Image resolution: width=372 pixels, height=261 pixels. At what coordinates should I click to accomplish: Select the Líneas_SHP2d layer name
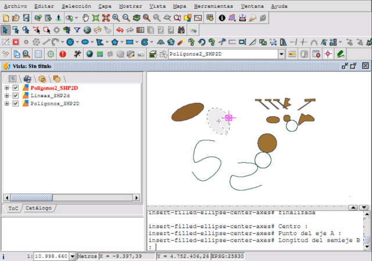[x=45, y=95]
